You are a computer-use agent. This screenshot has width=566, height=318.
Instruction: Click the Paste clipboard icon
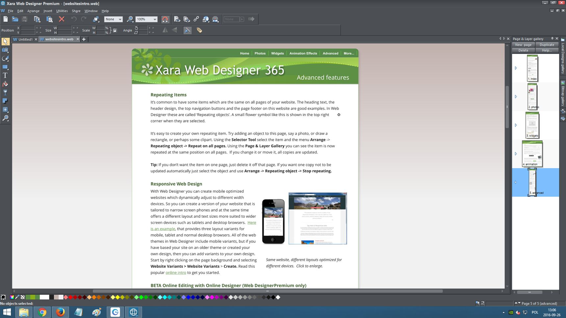click(x=49, y=19)
